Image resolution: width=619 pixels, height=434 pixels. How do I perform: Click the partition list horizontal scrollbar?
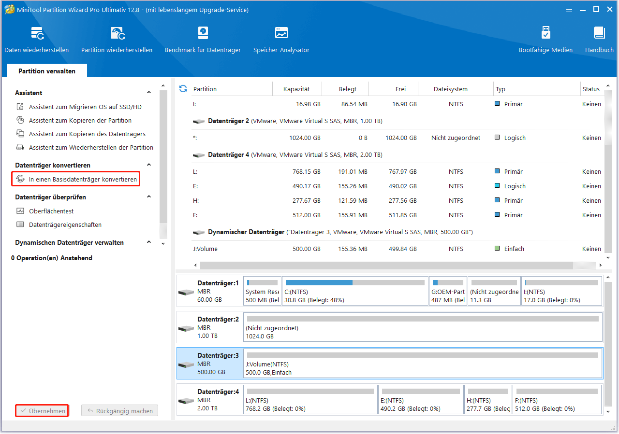[x=386, y=266]
